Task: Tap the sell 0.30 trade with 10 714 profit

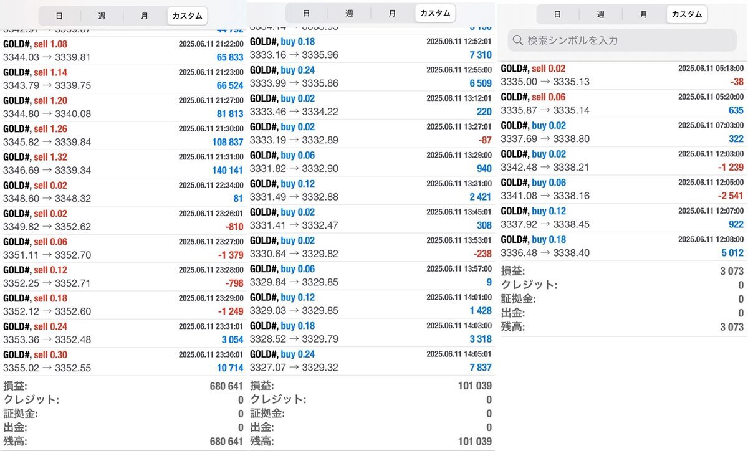Action: (123, 361)
